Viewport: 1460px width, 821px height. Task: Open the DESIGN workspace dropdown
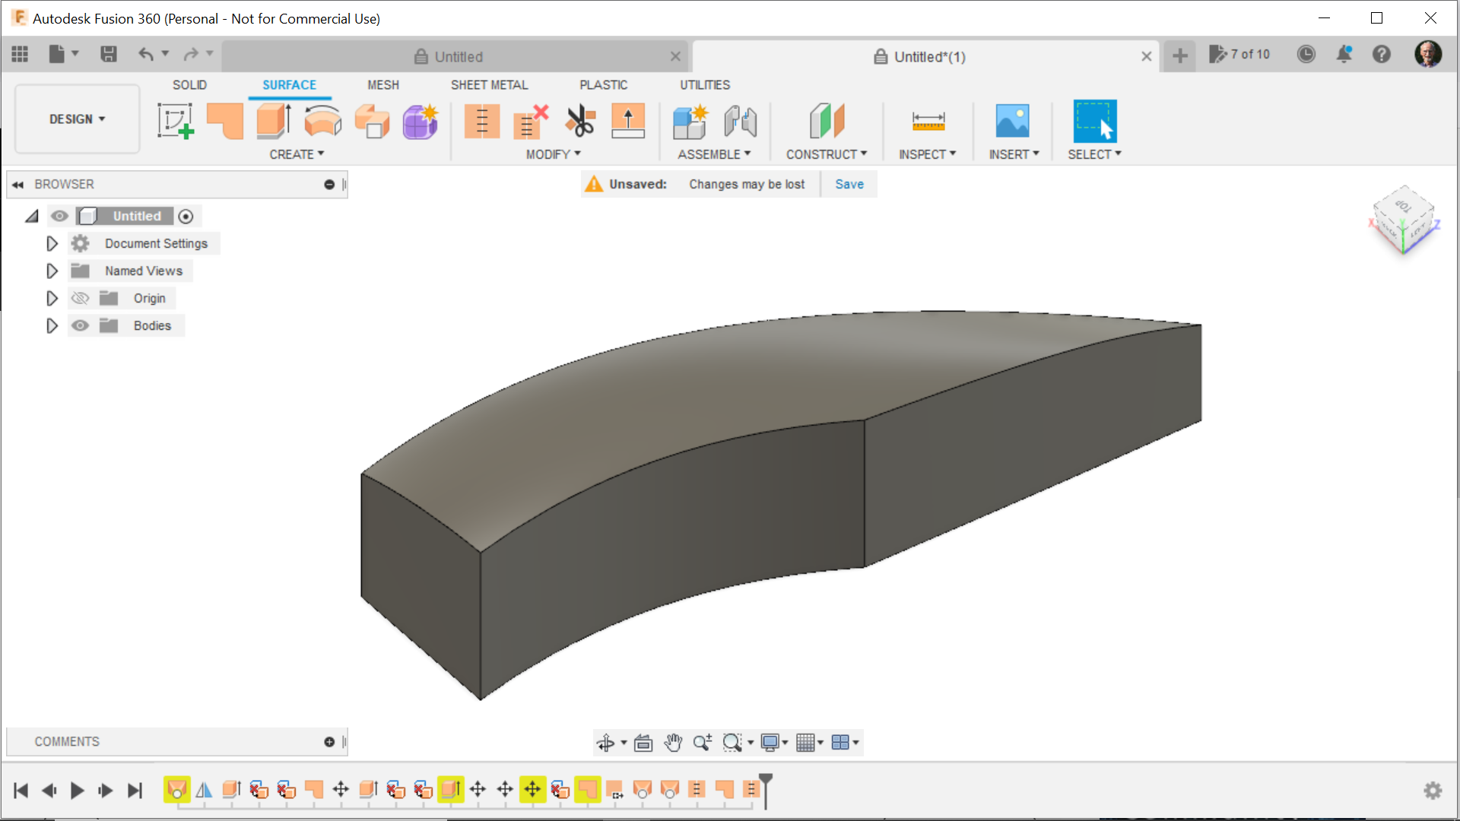(78, 119)
